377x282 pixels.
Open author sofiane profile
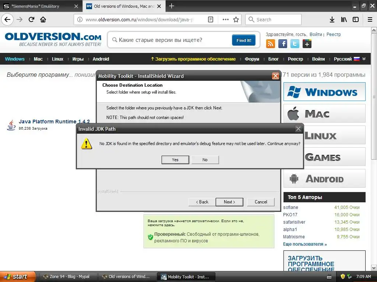click(290, 207)
